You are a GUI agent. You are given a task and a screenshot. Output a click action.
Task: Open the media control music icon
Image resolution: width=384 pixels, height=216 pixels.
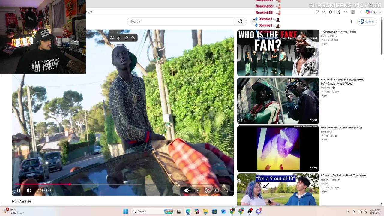pyautogui.click(x=339, y=12)
